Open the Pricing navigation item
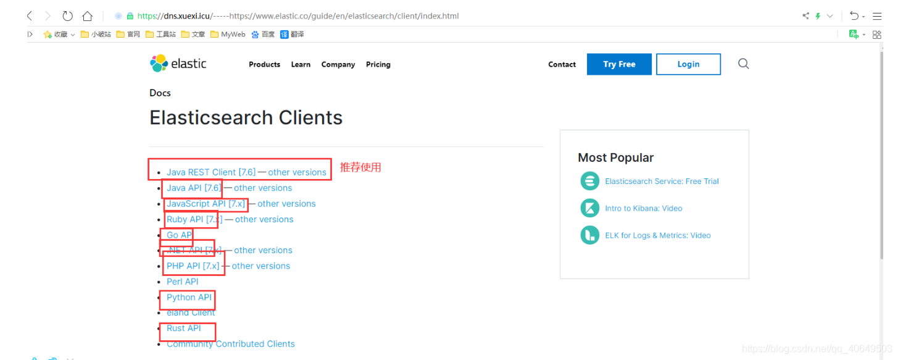Viewport: 898px width, 360px height. [x=378, y=64]
